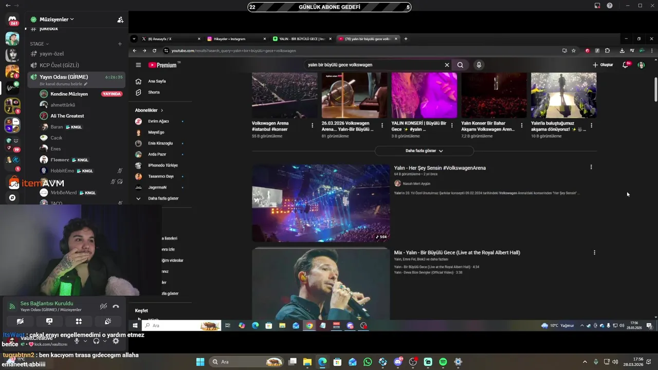
Task: Bookmark this page with the star
Action: click(x=574, y=51)
